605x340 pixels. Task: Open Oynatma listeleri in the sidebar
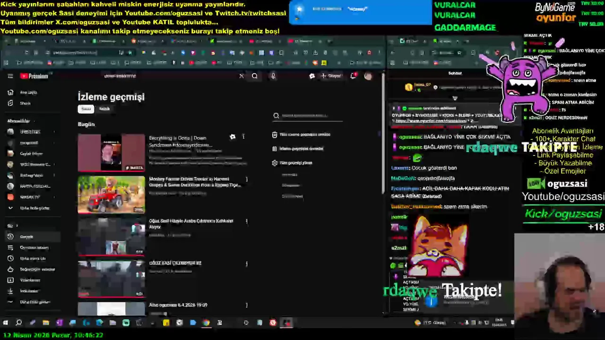click(x=34, y=247)
